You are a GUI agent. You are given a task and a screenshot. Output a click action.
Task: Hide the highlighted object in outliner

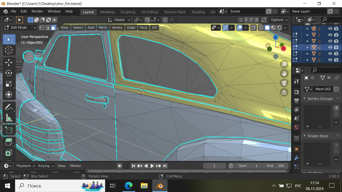click(330, 47)
